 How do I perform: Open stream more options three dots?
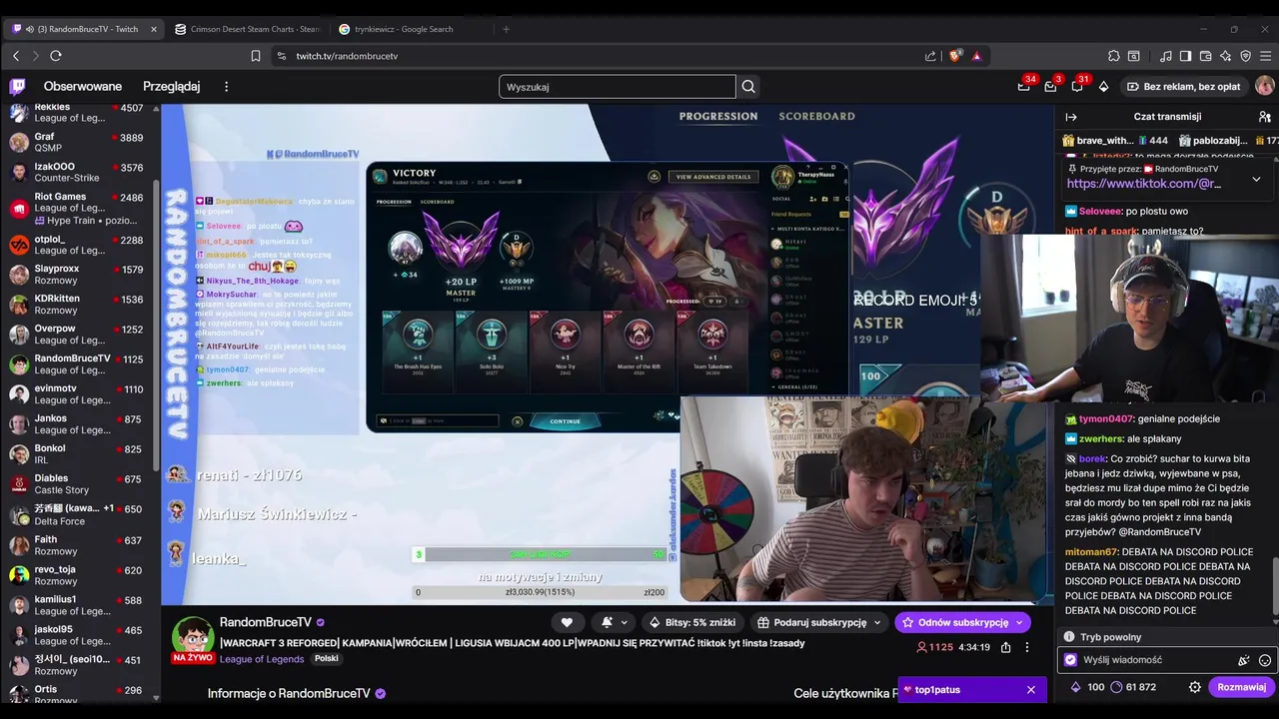pyautogui.click(x=1026, y=647)
